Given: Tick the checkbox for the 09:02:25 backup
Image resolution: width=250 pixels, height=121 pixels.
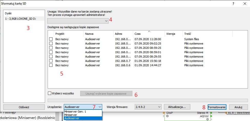Looking at the screenshot, I should click(51, 43).
